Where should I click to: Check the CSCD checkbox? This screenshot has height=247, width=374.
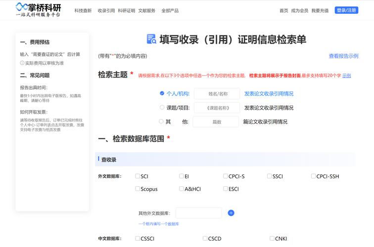coord(205,238)
